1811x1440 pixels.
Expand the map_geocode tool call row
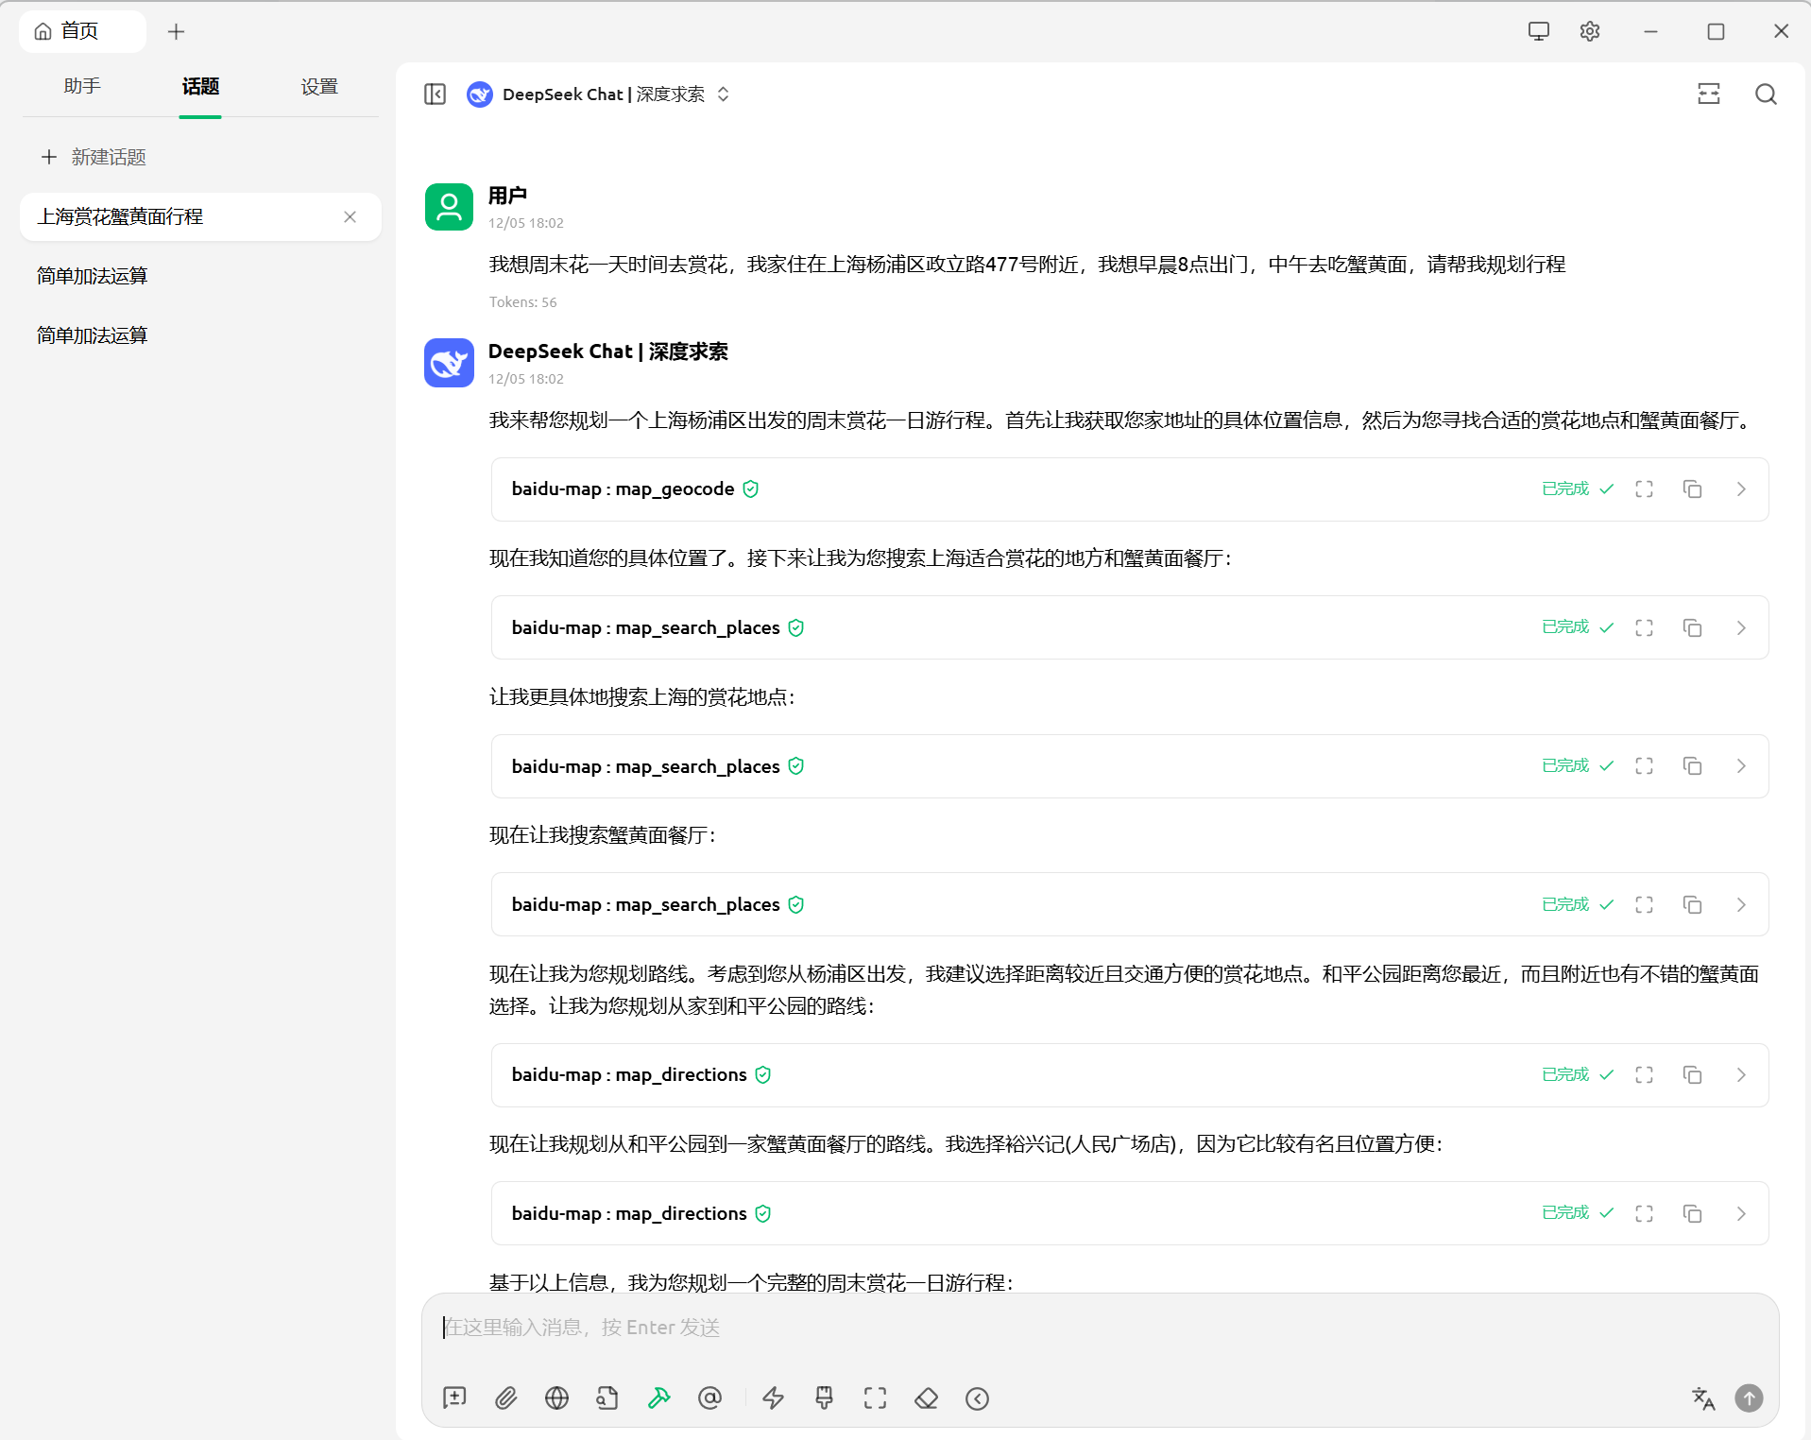click(x=1741, y=489)
